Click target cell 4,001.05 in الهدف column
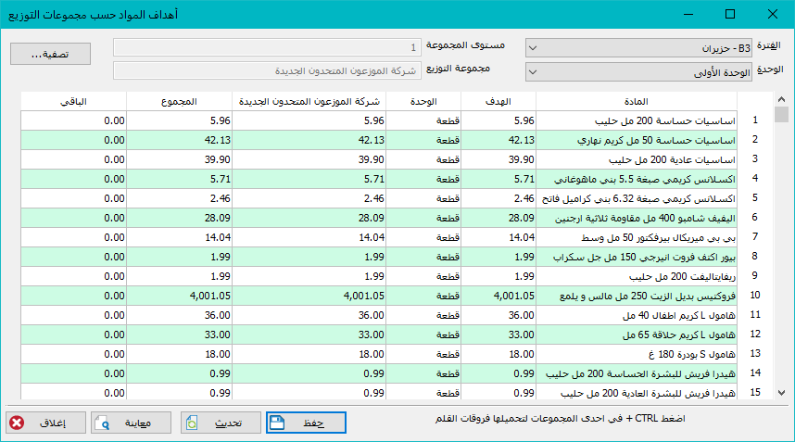The width and height of the screenshot is (795, 442). pos(498,296)
